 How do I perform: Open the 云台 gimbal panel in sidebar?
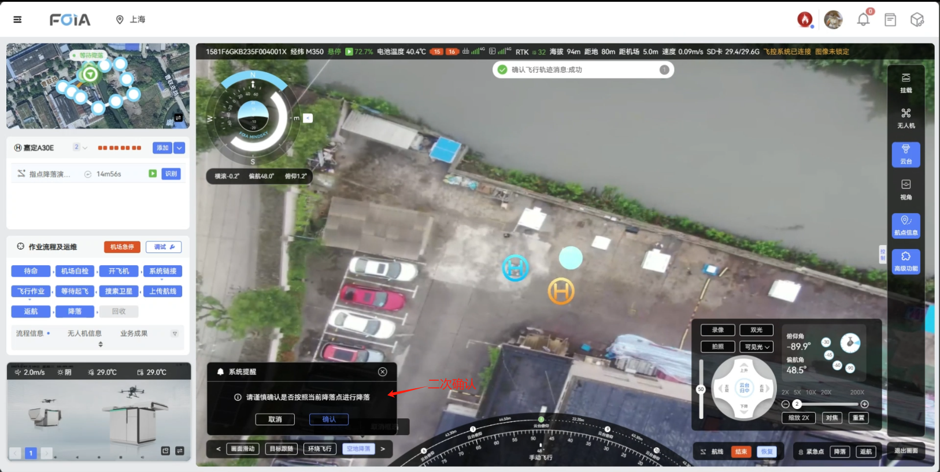[905, 154]
